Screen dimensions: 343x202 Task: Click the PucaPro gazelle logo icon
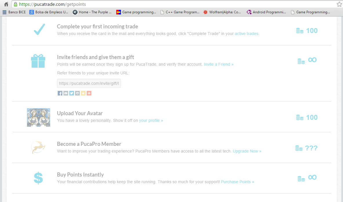pos(38,147)
